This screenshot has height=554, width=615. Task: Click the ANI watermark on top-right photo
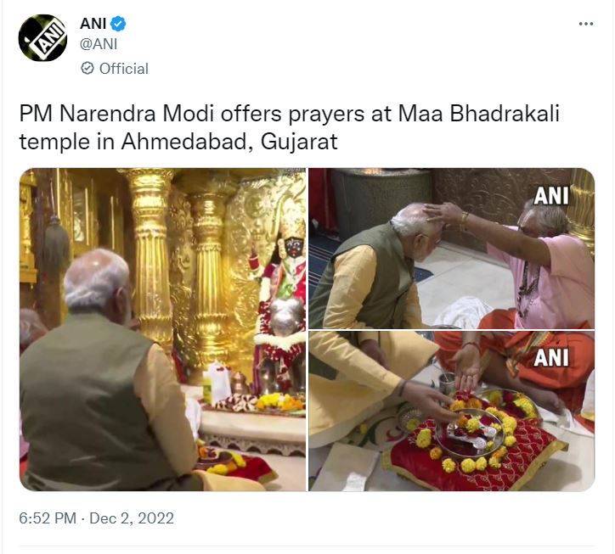(551, 195)
